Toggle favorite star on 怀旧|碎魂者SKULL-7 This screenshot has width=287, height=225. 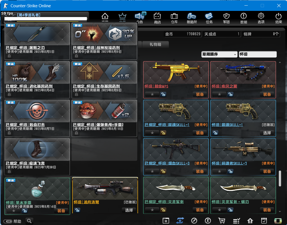(219, 171)
